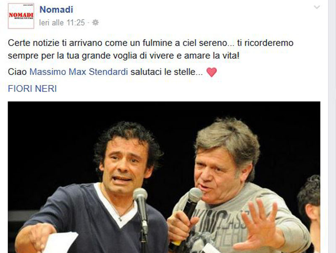Follow the FIORI NERI link

pyautogui.click(x=32, y=88)
